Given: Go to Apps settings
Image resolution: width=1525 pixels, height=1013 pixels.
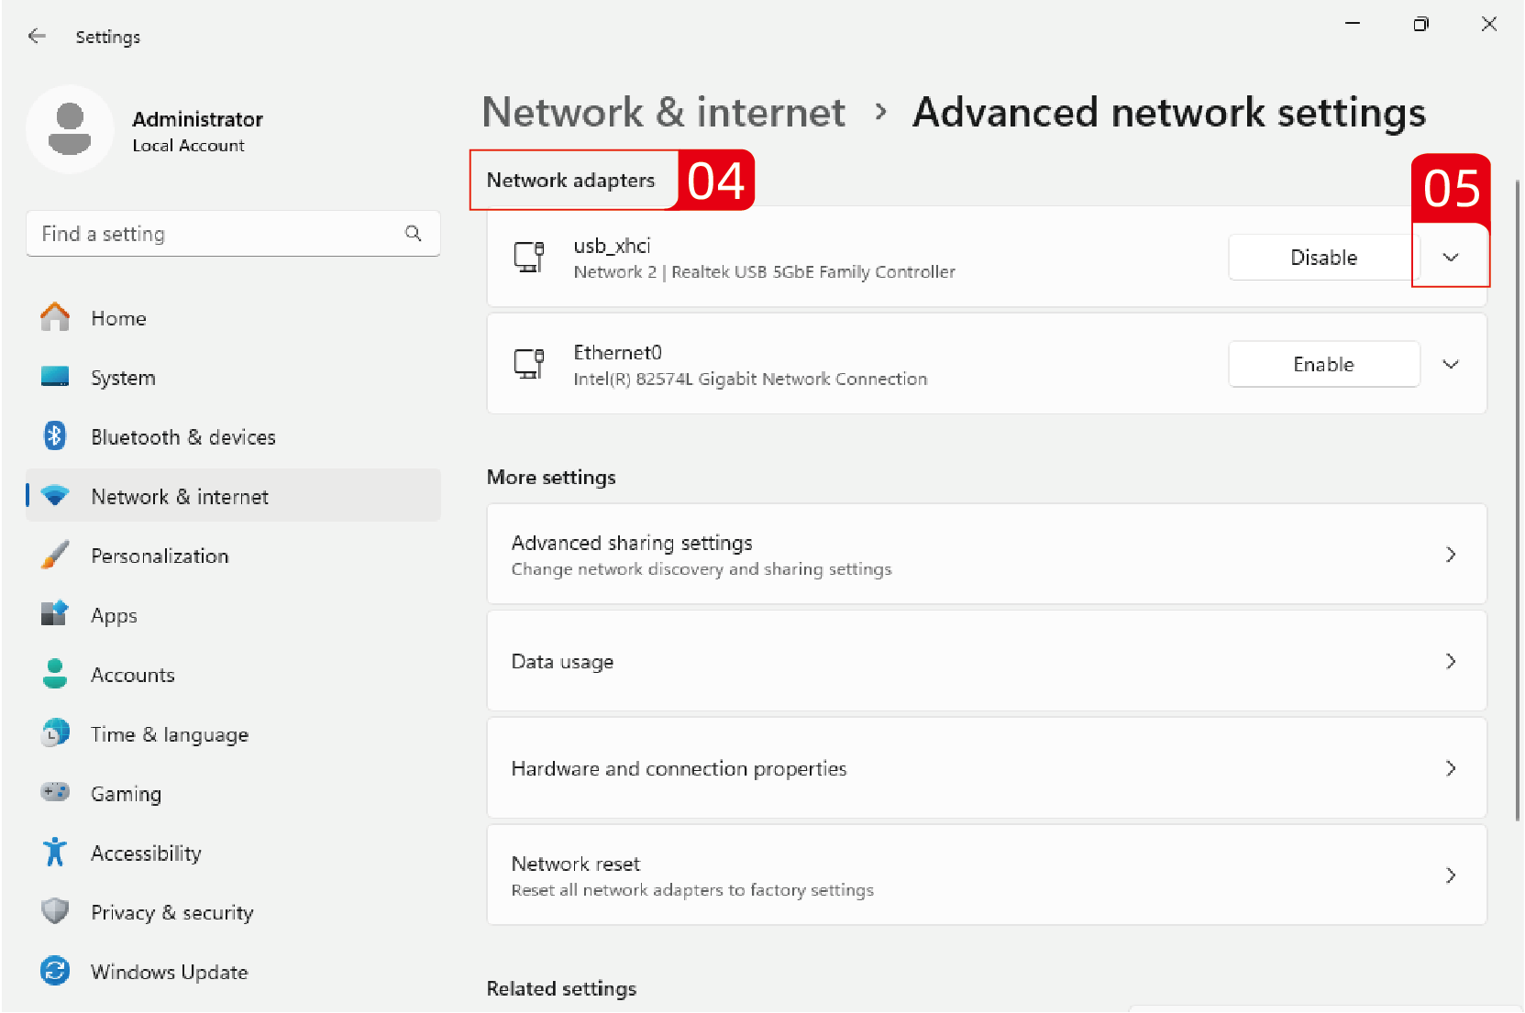Looking at the screenshot, I should 114,615.
